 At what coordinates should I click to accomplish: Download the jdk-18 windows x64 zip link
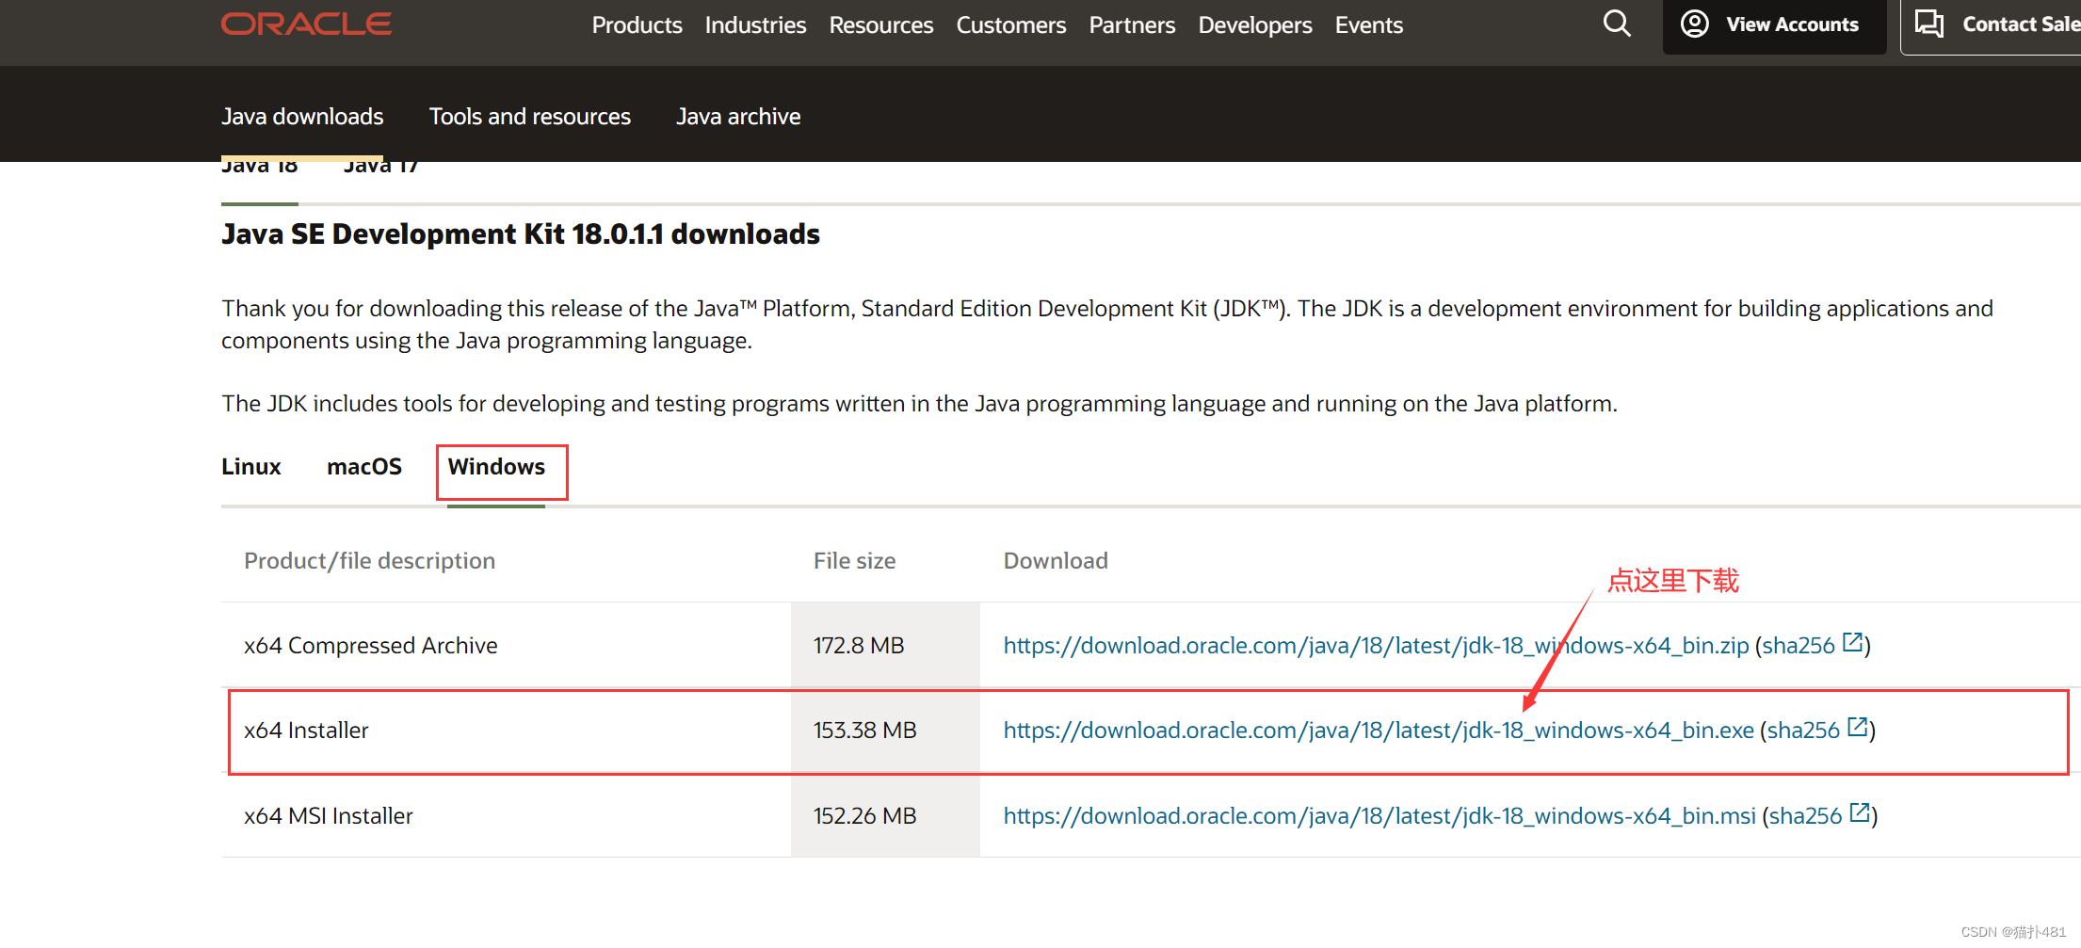[1376, 646]
